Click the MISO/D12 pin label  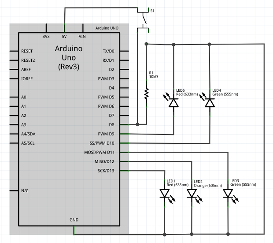[x=104, y=162]
